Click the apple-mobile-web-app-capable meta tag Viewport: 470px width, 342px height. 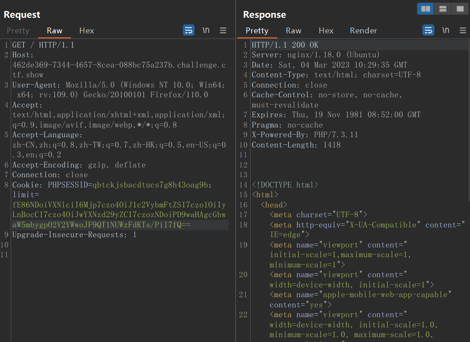(x=361, y=300)
